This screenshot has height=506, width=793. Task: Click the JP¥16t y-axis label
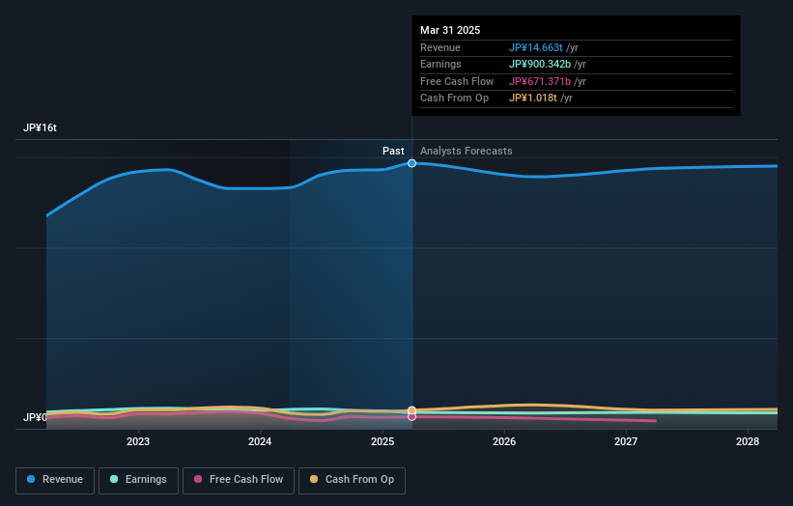(40, 127)
